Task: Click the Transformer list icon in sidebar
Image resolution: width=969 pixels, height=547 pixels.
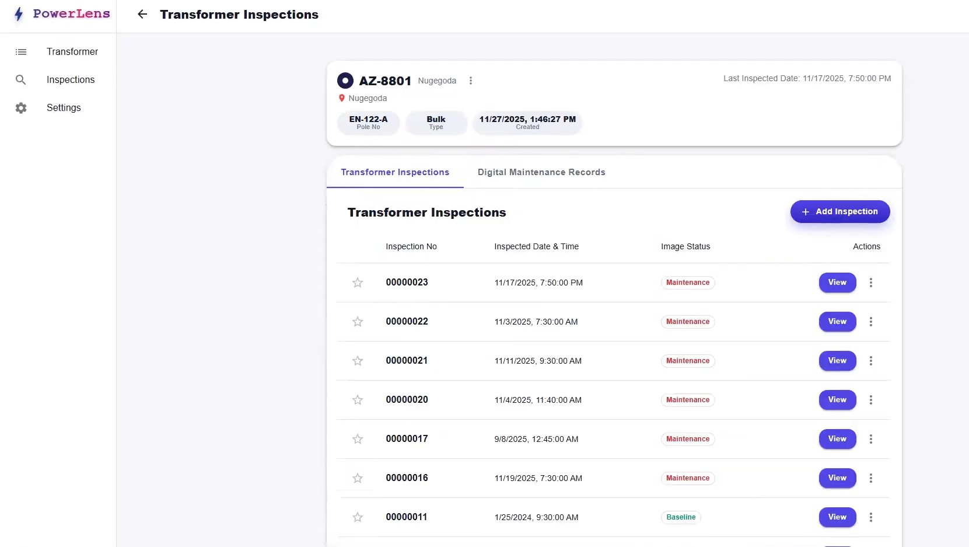Action: pos(21,52)
